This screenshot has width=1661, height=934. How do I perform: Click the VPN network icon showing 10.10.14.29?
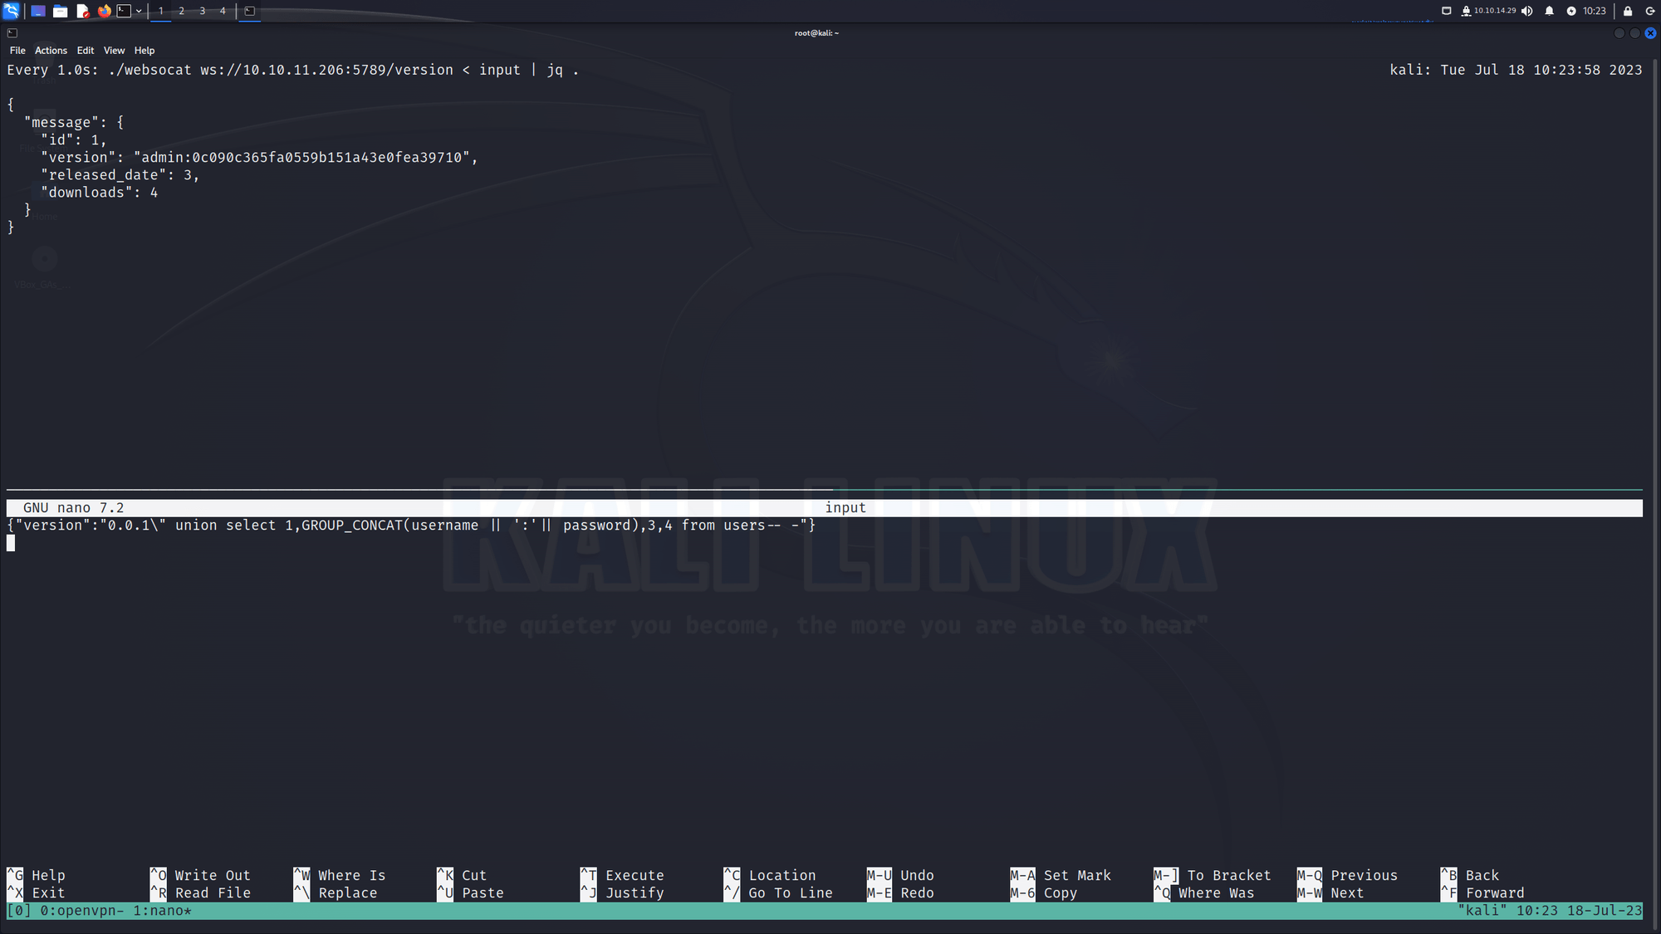point(1487,11)
